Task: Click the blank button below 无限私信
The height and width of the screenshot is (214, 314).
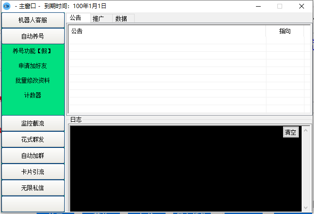Action: pyautogui.click(x=33, y=204)
